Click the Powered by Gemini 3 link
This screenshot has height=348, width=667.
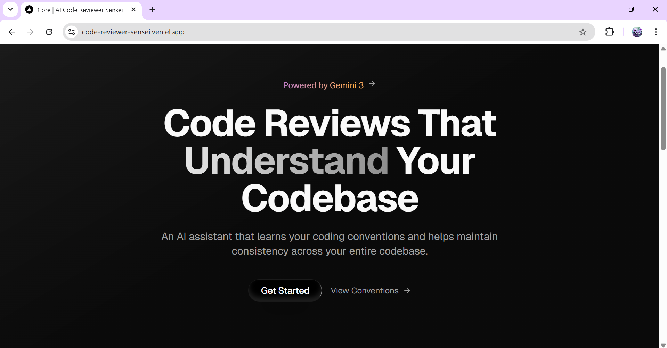[x=329, y=85]
